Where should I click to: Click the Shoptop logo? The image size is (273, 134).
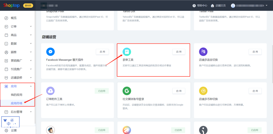(11, 5)
